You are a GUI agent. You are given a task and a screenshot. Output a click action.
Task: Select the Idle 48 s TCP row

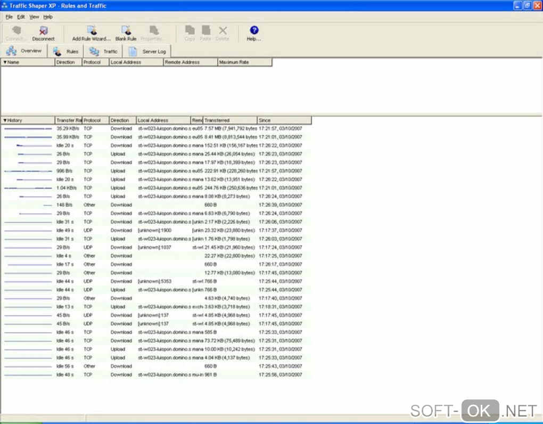click(x=156, y=374)
